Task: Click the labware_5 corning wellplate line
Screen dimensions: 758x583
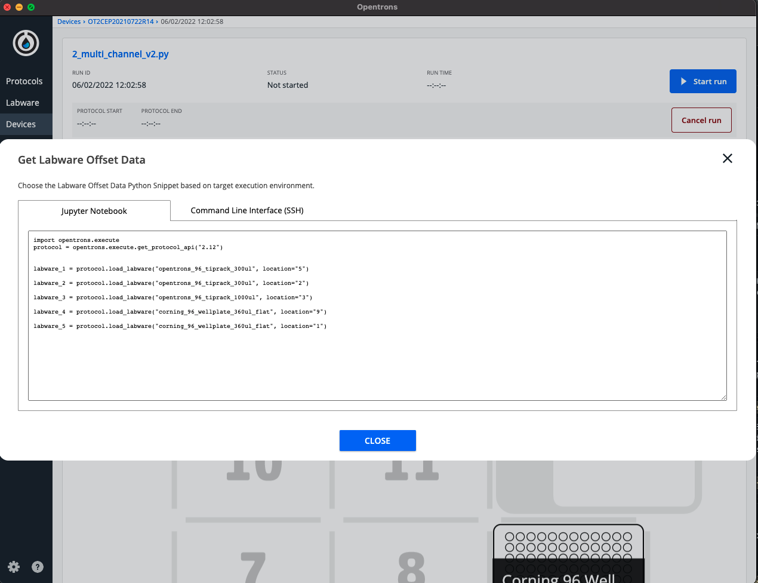Action: (x=180, y=326)
